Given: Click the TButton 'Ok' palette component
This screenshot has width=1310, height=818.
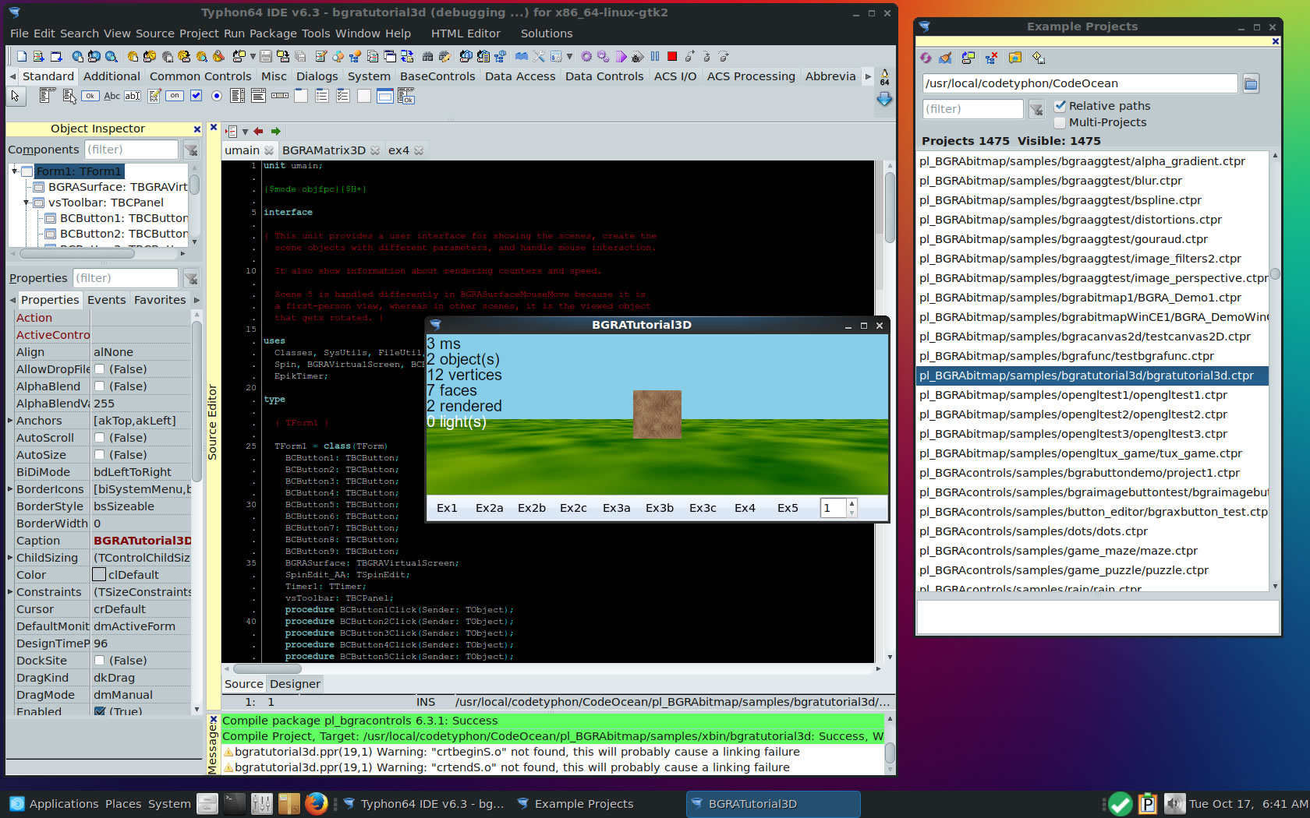Looking at the screenshot, I should click(90, 96).
